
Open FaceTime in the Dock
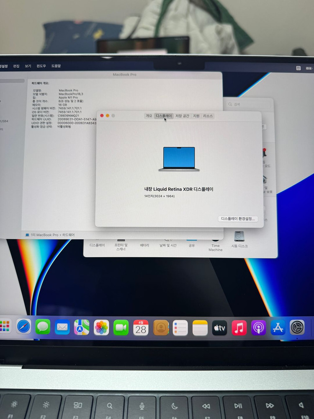pyautogui.click(x=121, y=327)
